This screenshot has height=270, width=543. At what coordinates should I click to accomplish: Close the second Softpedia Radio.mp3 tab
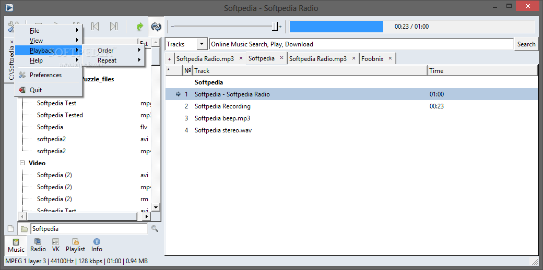(353, 58)
